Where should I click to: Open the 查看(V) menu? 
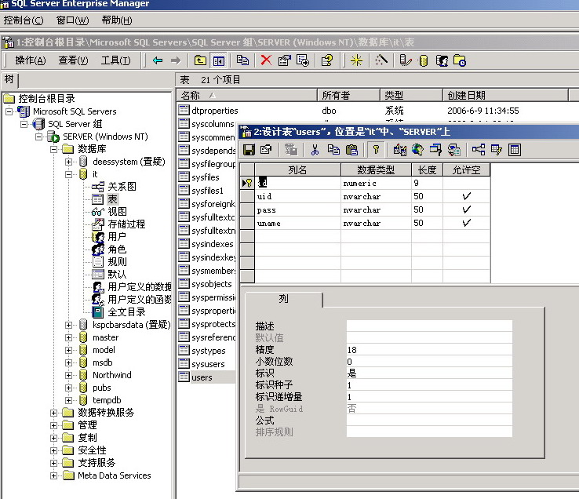tap(73, 60)
